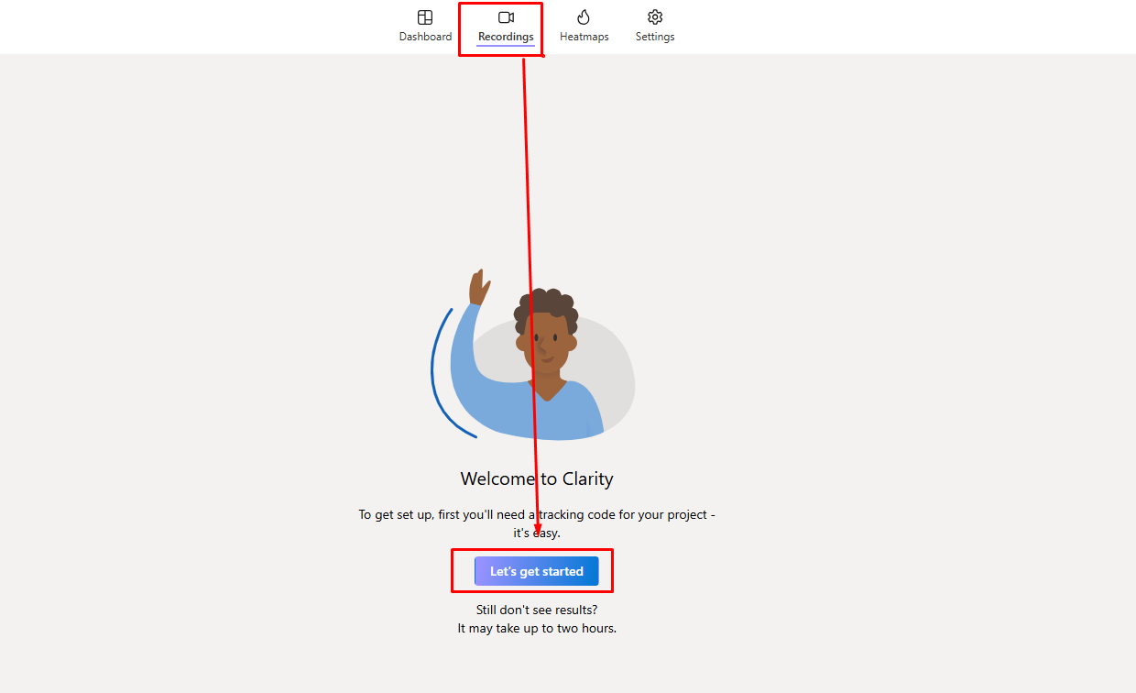Click the It may take up to two hours text
Image resolution: width=1136 pixels, height=693 pixels.
click(x=537, y=629)
